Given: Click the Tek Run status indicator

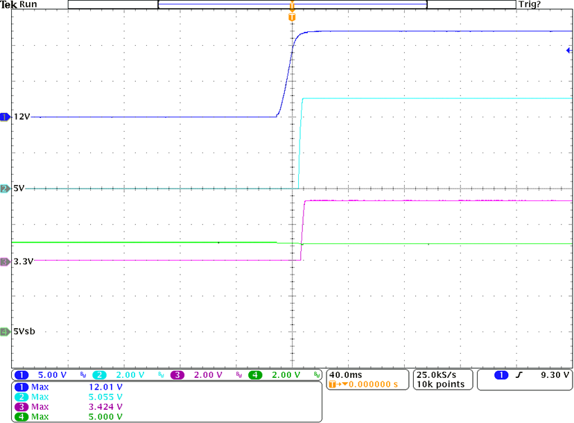Looking at the screenshot, I should [19, 4].
